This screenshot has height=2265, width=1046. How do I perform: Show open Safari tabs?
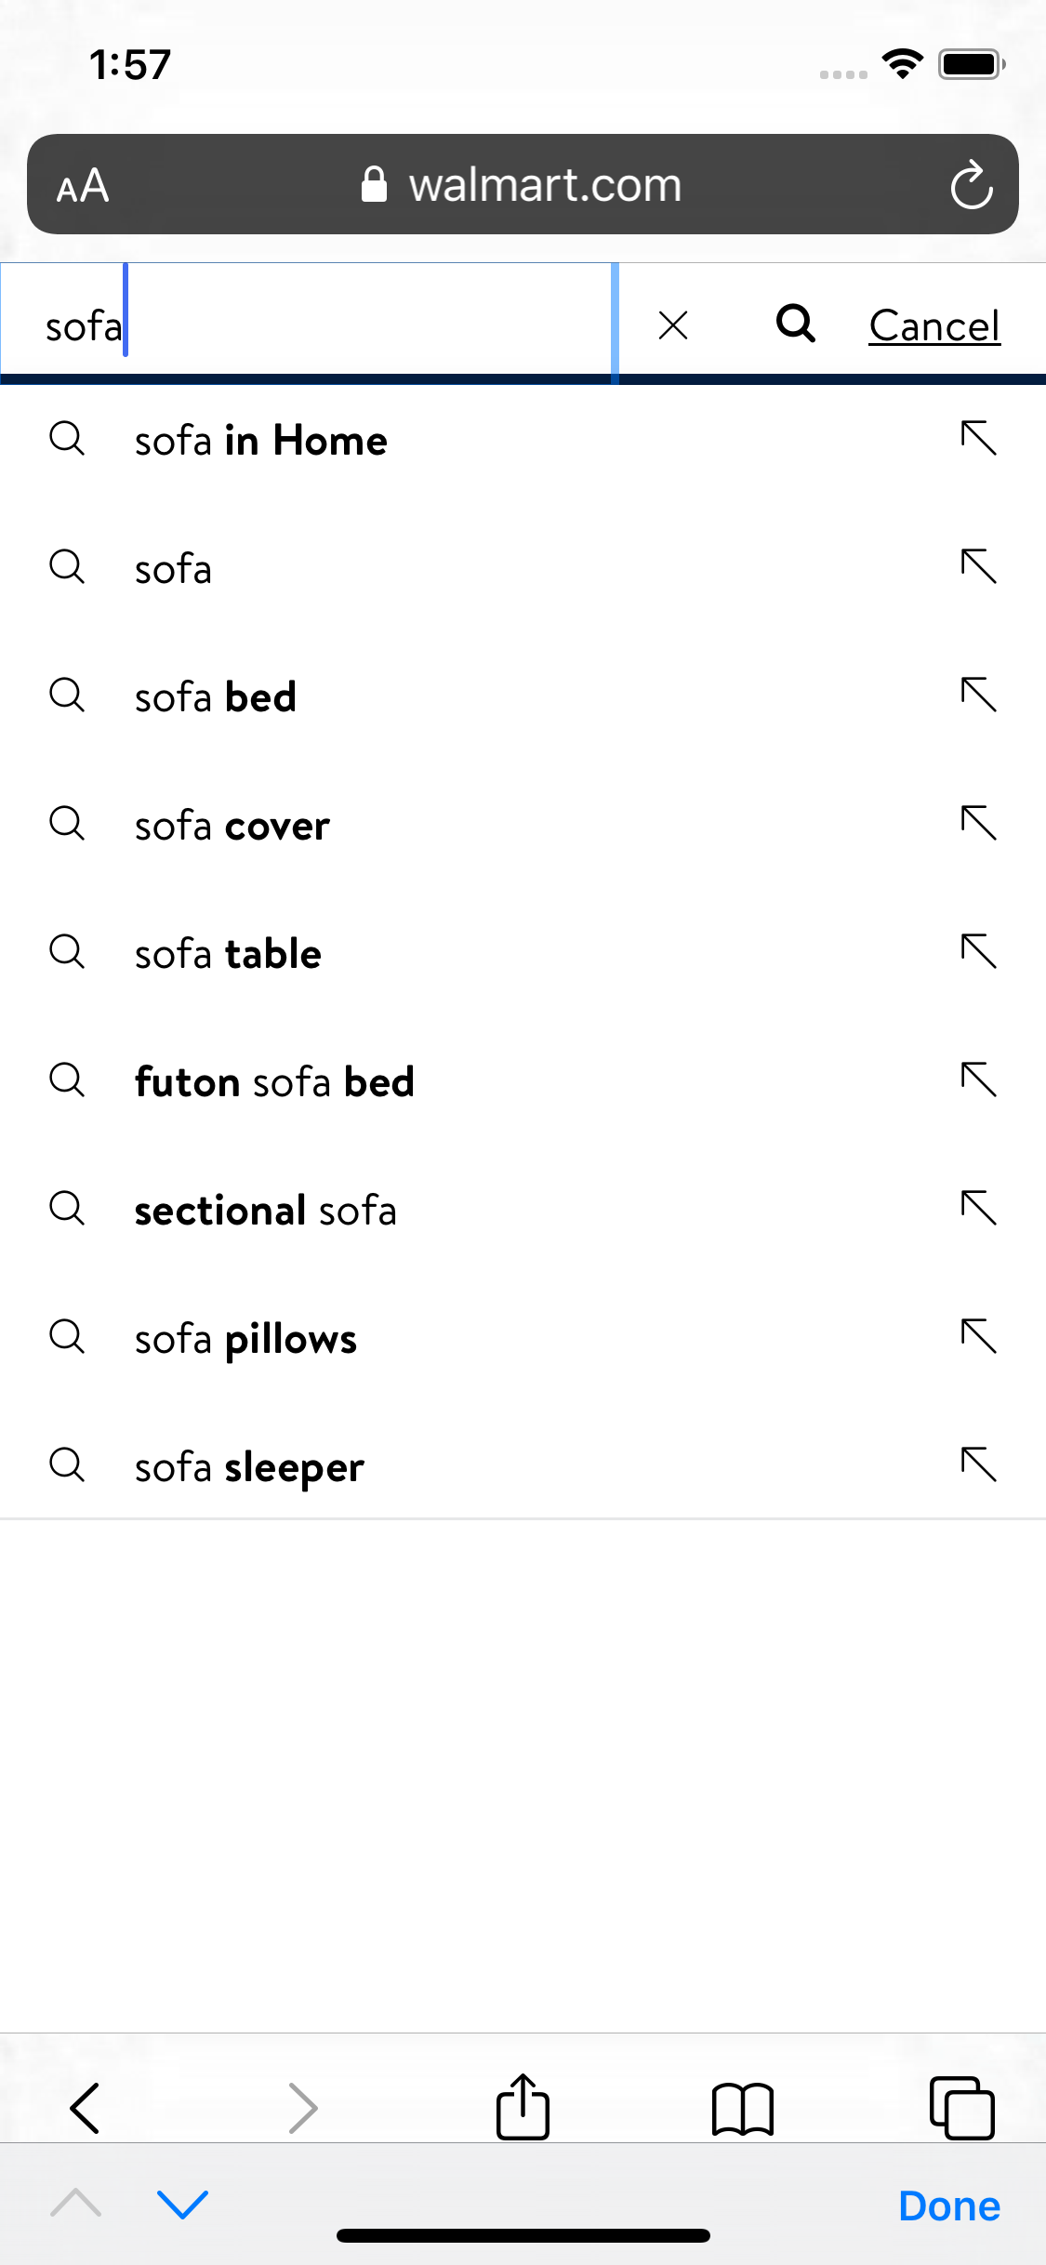click(x=961, y=2107)
